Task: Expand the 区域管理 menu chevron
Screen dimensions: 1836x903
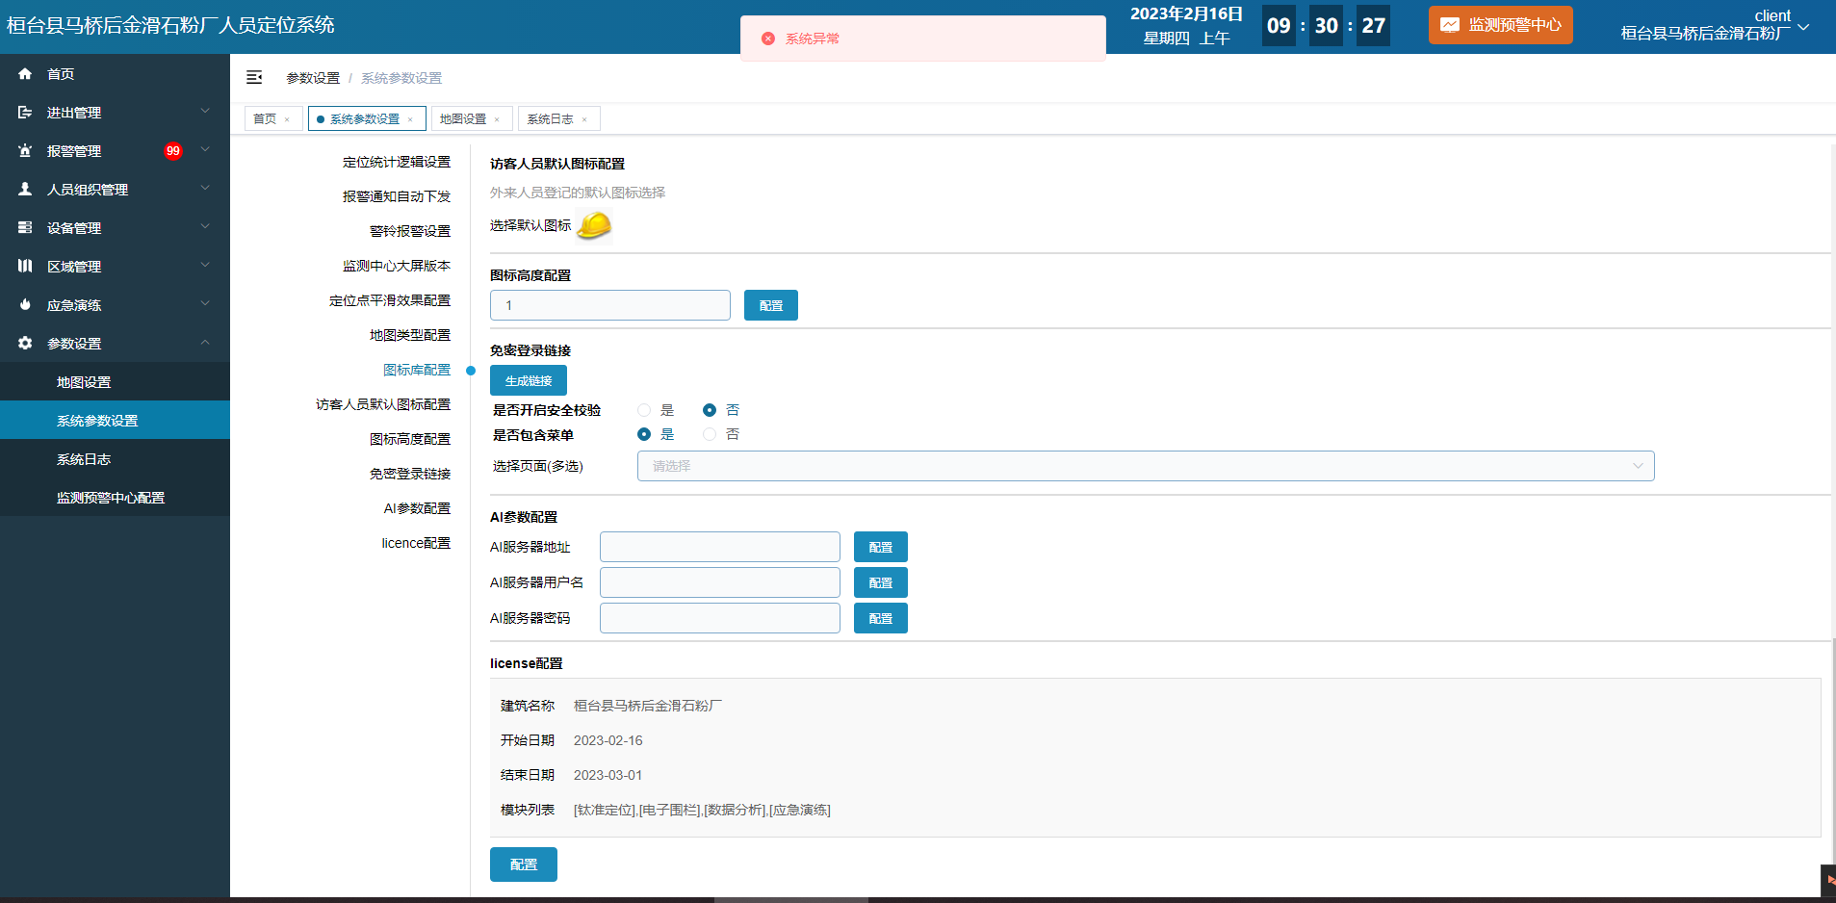Action: [205, 266]
